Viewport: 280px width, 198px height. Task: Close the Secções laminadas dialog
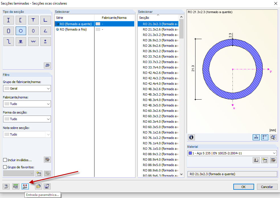(x=275, y=3)
